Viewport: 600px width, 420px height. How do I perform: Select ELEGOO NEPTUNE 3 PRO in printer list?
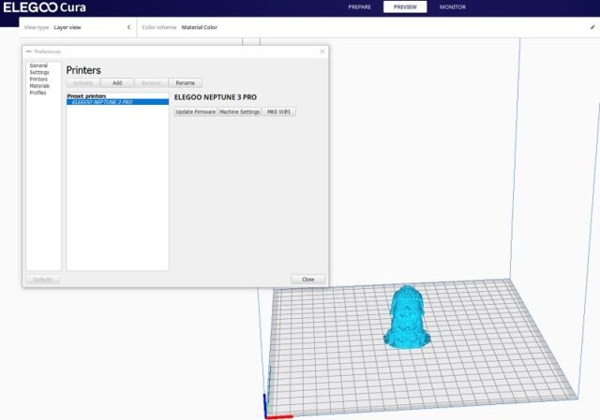click(x=117, y=102)
